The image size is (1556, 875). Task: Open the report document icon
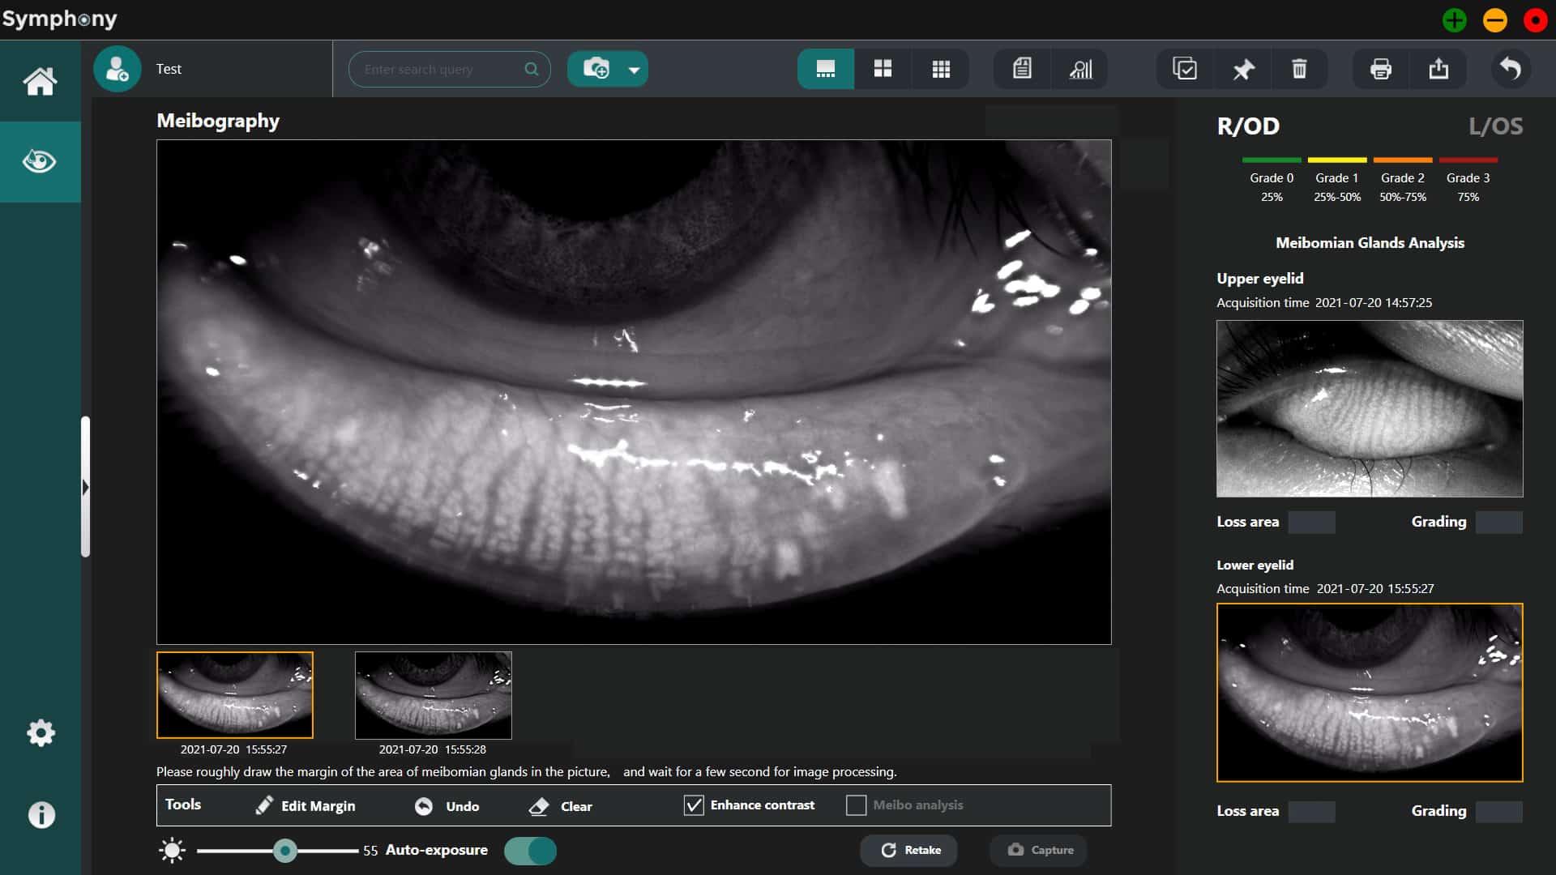(1022, 69)
